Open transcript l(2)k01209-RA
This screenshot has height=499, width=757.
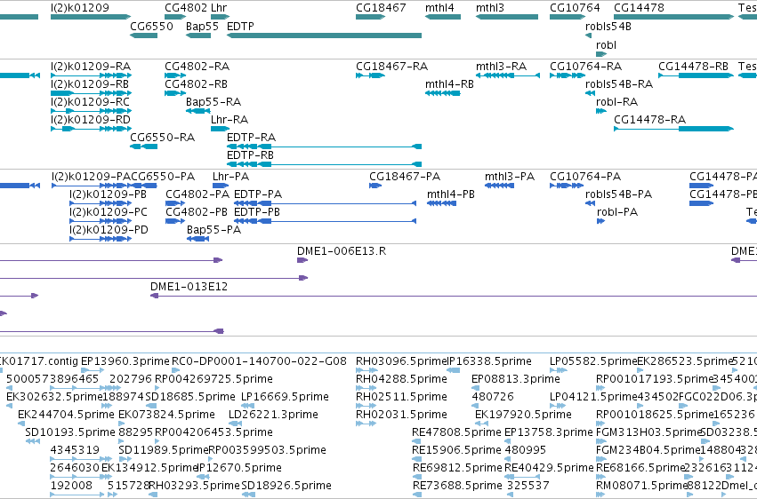[x=91, y=66]
